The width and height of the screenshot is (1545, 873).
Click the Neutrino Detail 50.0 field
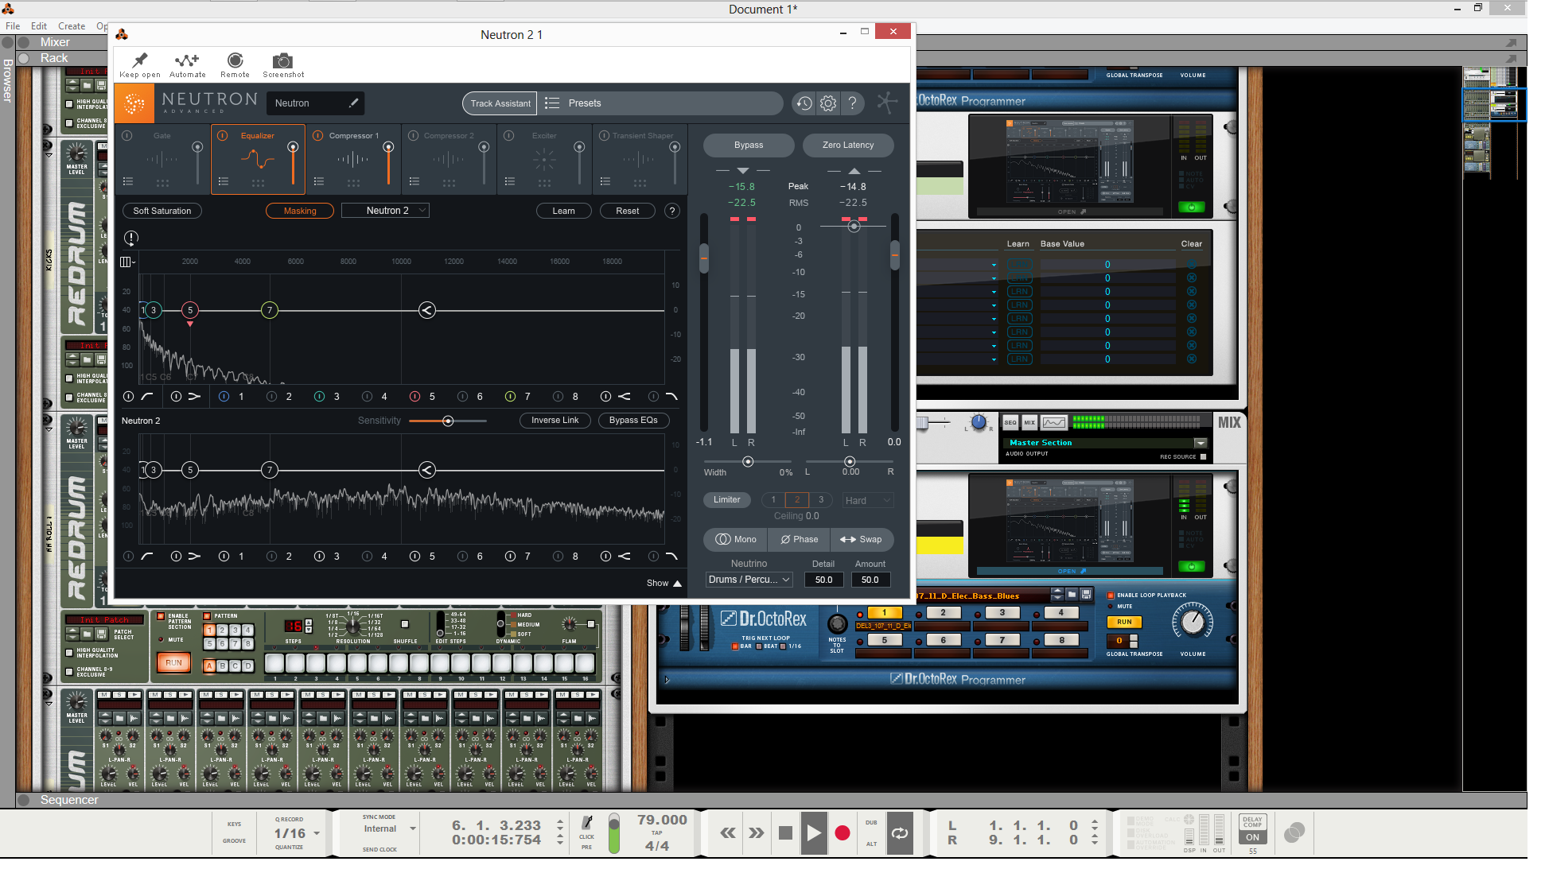point(824,580)
